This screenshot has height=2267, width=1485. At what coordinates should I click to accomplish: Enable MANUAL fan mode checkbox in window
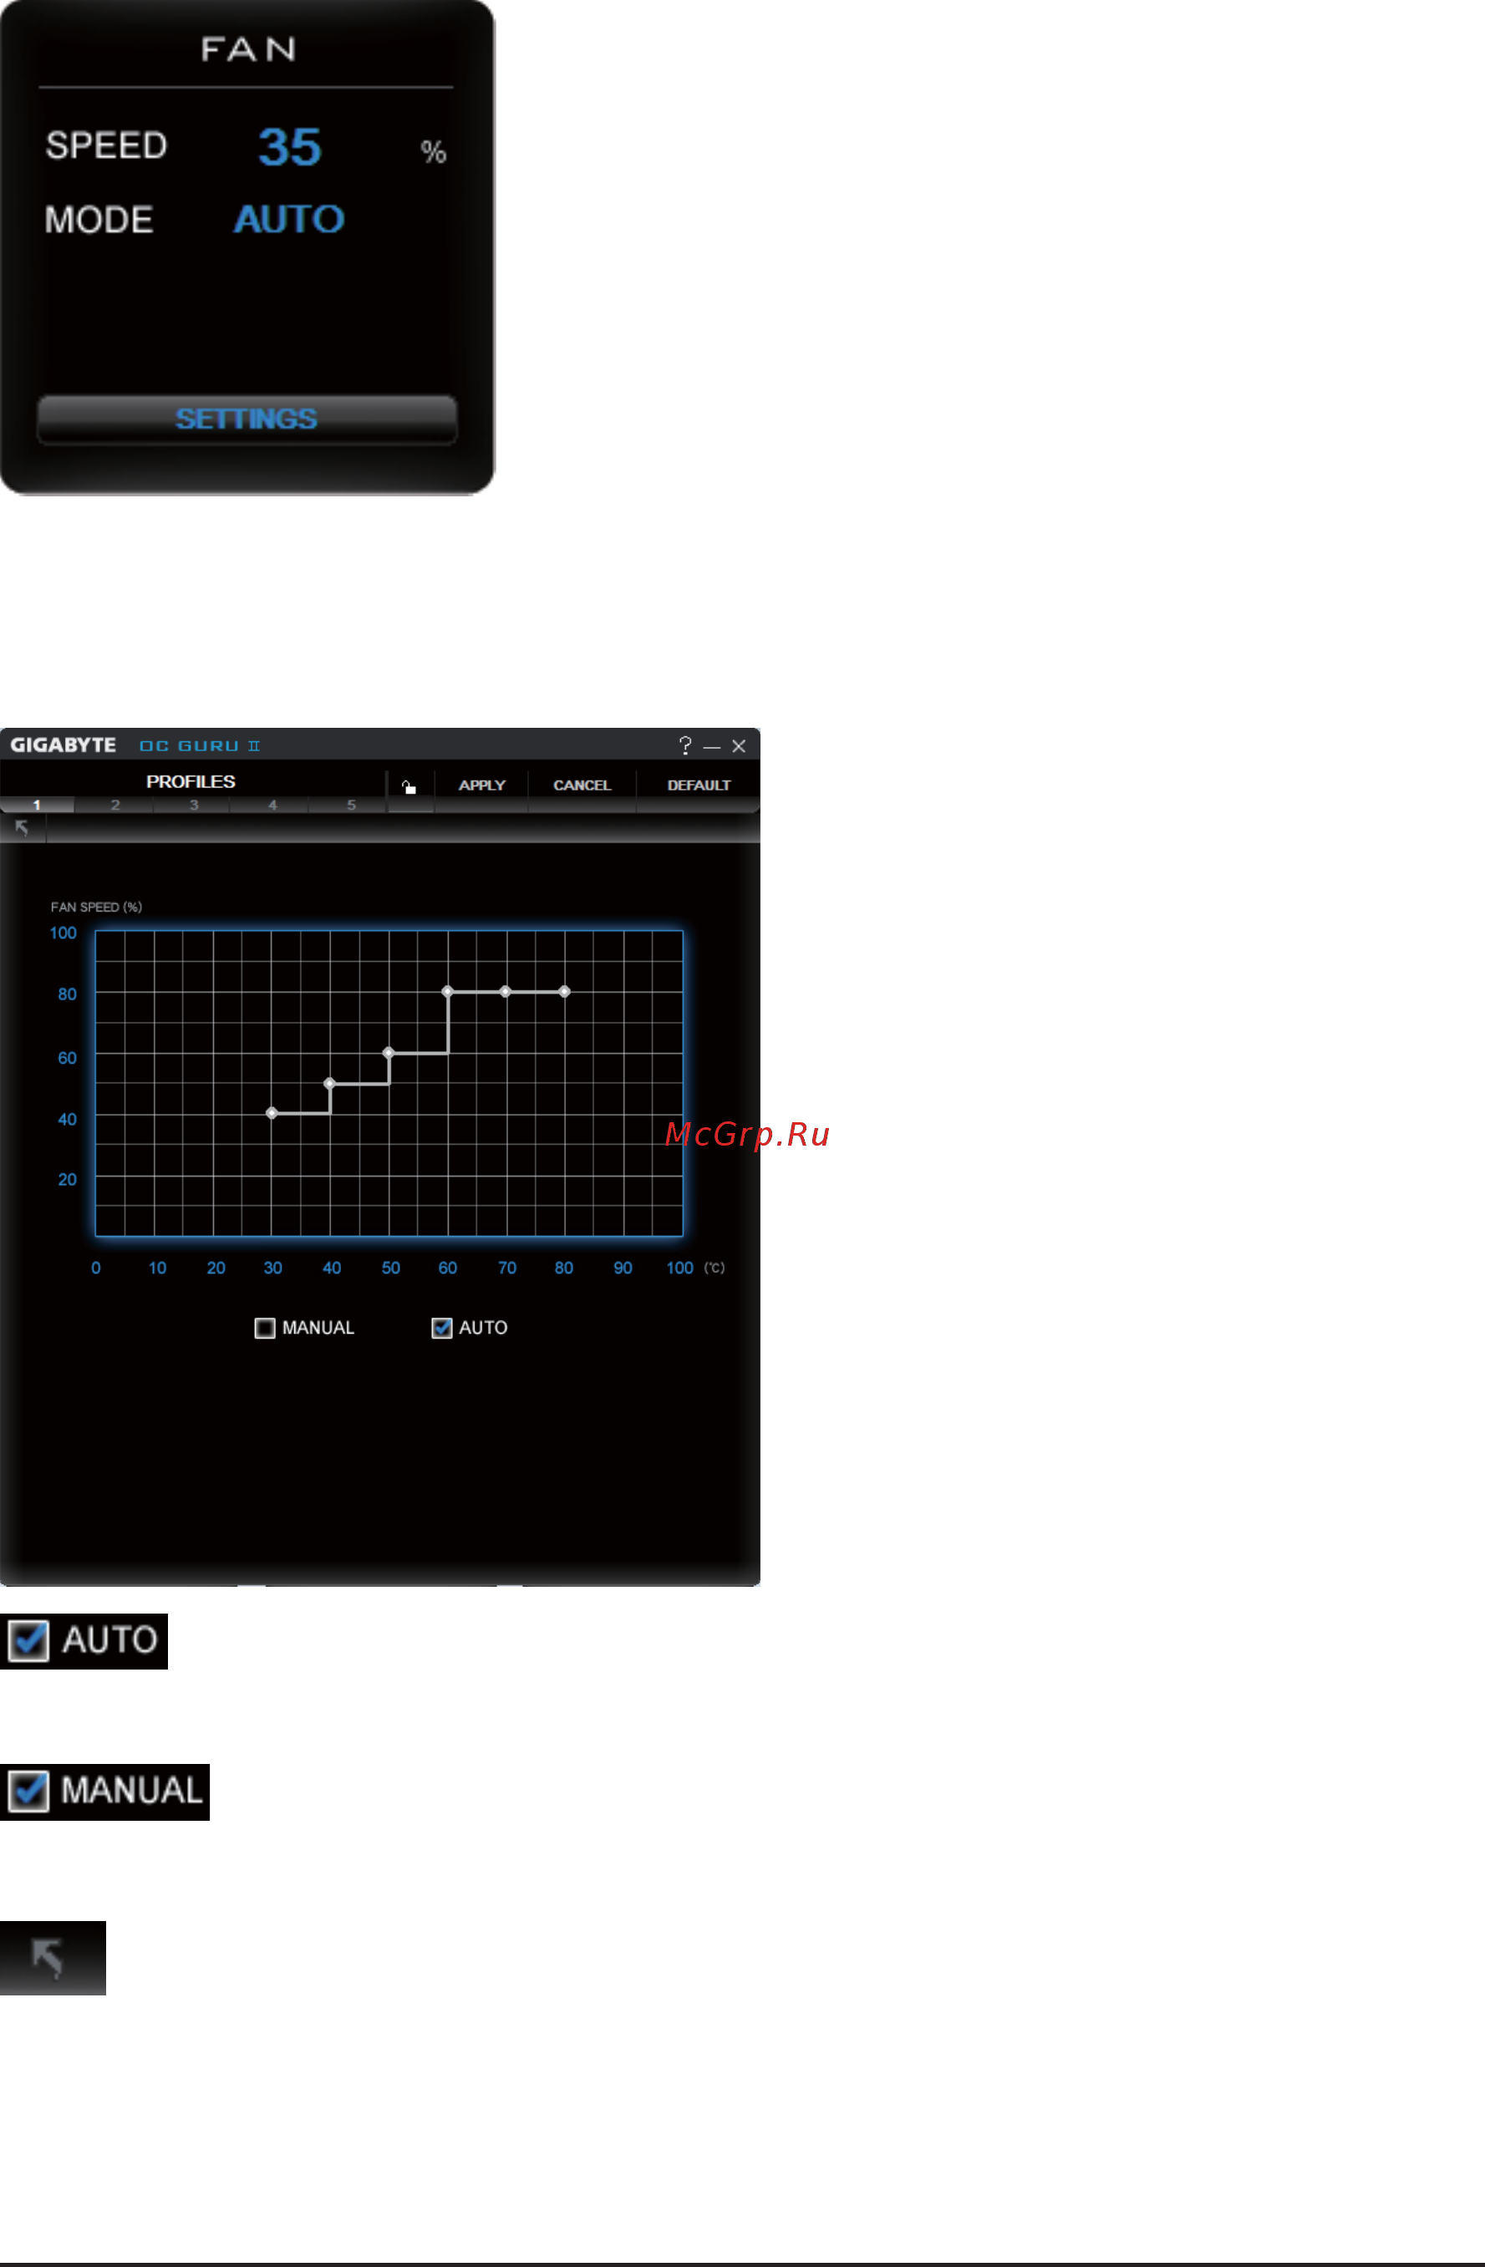(265, 1328)
